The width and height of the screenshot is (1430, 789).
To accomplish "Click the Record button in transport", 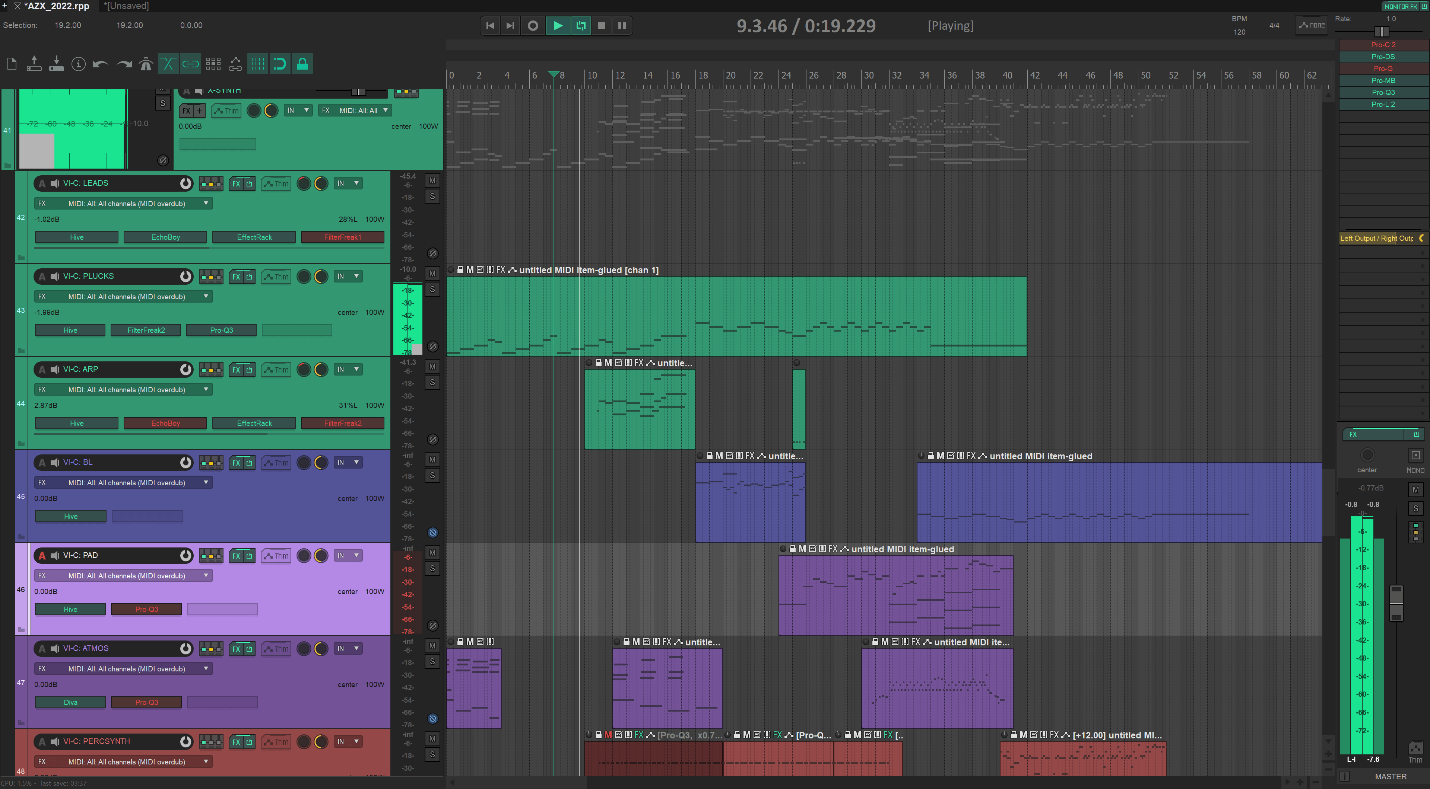I will click(532, 26).
